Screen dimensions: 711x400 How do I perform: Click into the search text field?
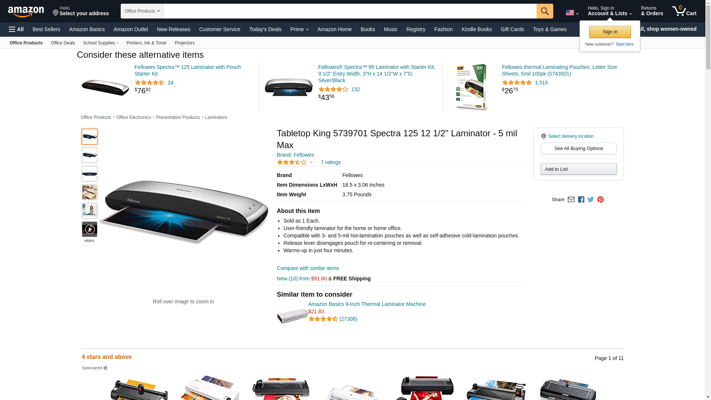(350, 11)
